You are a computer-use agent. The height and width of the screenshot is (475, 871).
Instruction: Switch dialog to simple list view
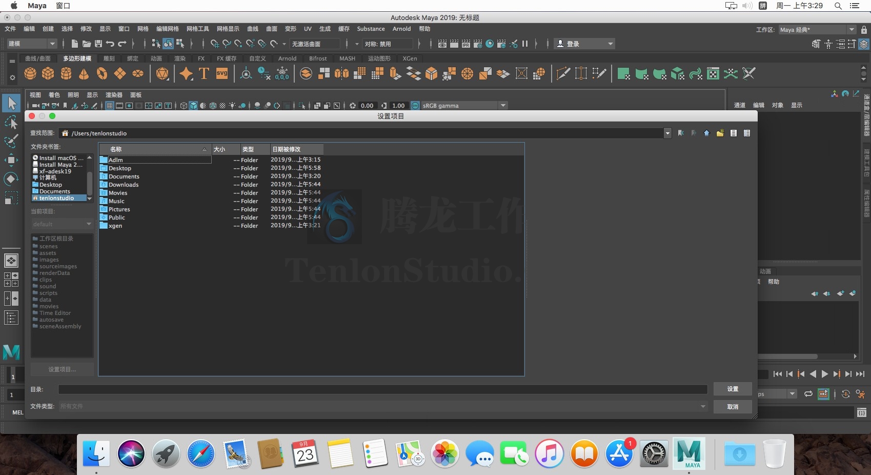(x=734, y=133)
